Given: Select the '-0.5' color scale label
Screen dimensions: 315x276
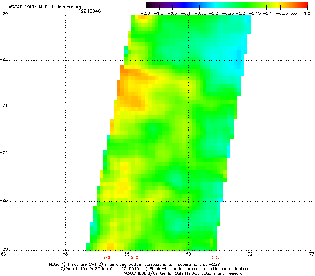Looking at the screenshot, I should click(x=172, y=14).
